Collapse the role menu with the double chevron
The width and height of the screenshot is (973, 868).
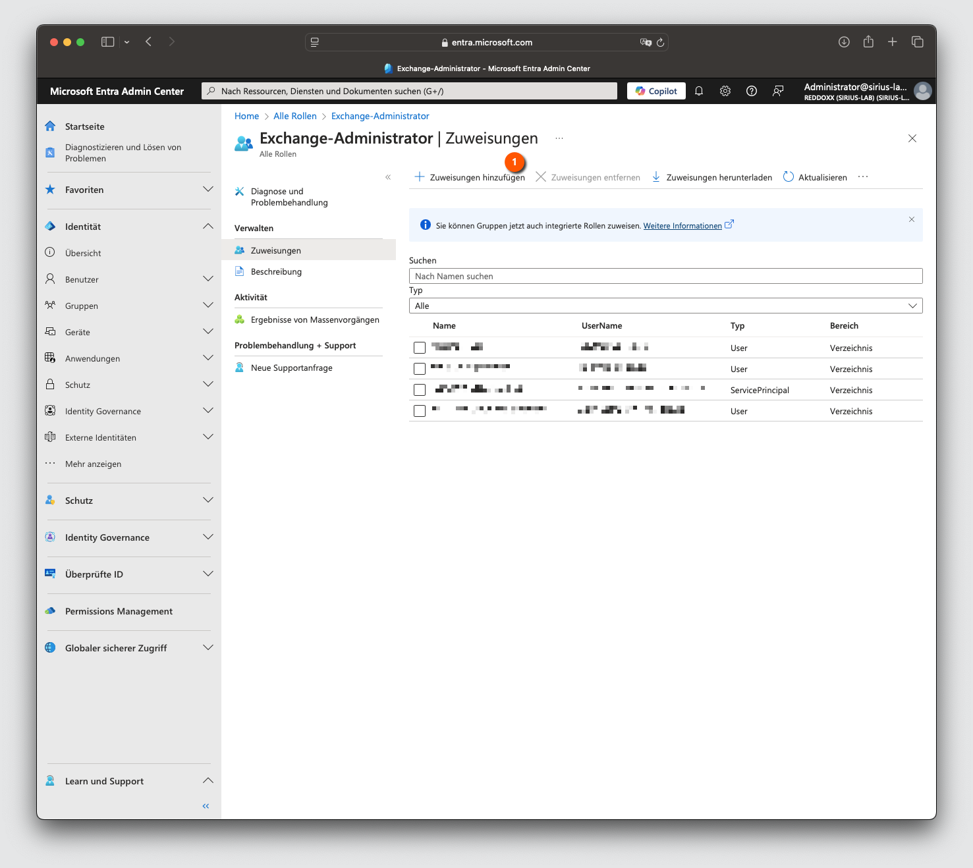388,177
